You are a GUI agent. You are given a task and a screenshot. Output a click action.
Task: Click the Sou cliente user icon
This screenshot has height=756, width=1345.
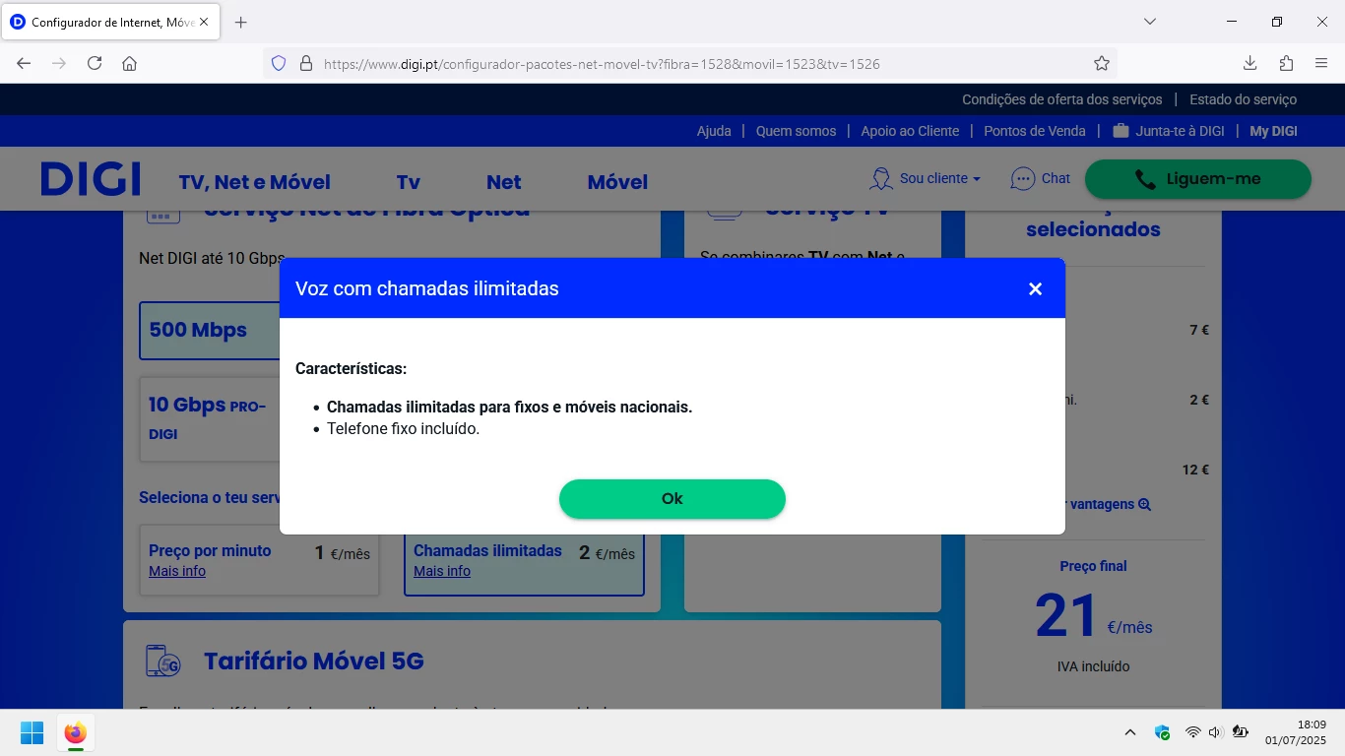coord(880,178)
